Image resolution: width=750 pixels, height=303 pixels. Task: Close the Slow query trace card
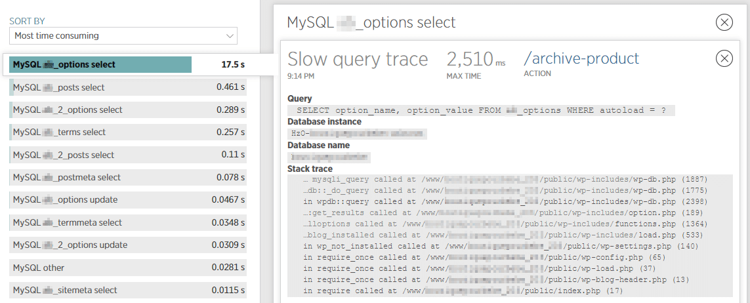[x=724, y=59]
